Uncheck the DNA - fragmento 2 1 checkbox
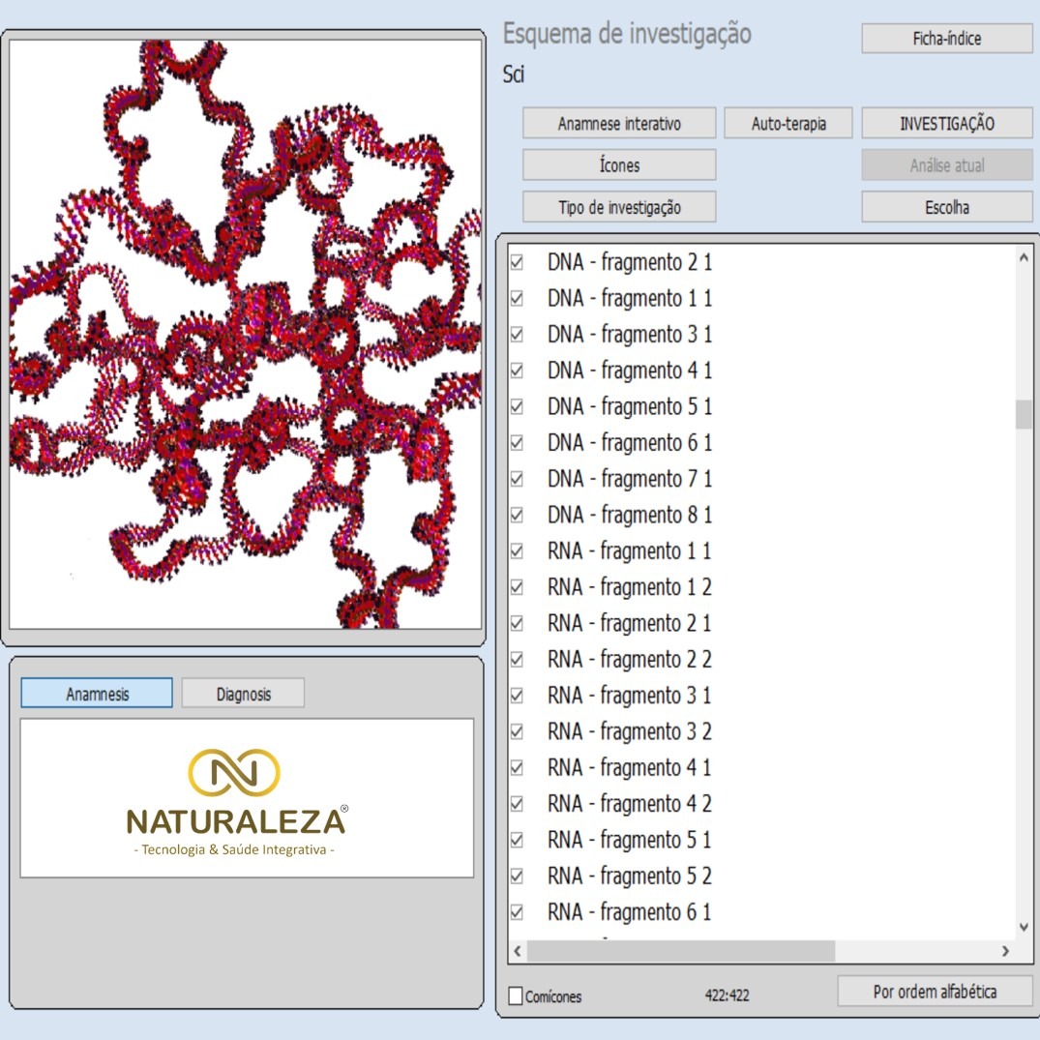Screen dimensions: 1040x1040 (x=517, y=262)
